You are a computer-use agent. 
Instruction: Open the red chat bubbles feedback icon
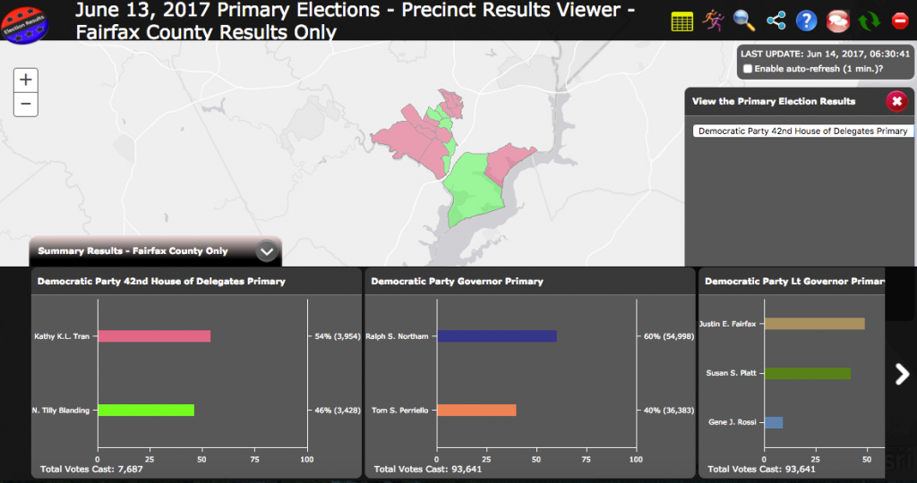tap(837, 21)
